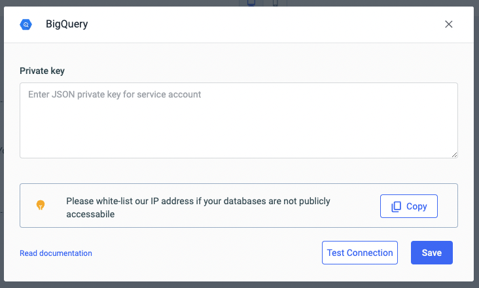Click the BigQuery hexagon logo icon
Screen dimensions: 479x288
[26, 25]
